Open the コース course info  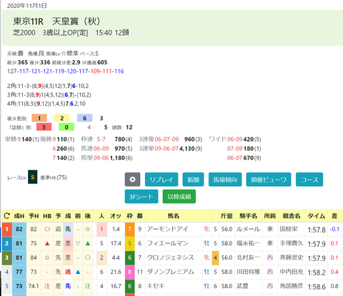tap(309, 179)
